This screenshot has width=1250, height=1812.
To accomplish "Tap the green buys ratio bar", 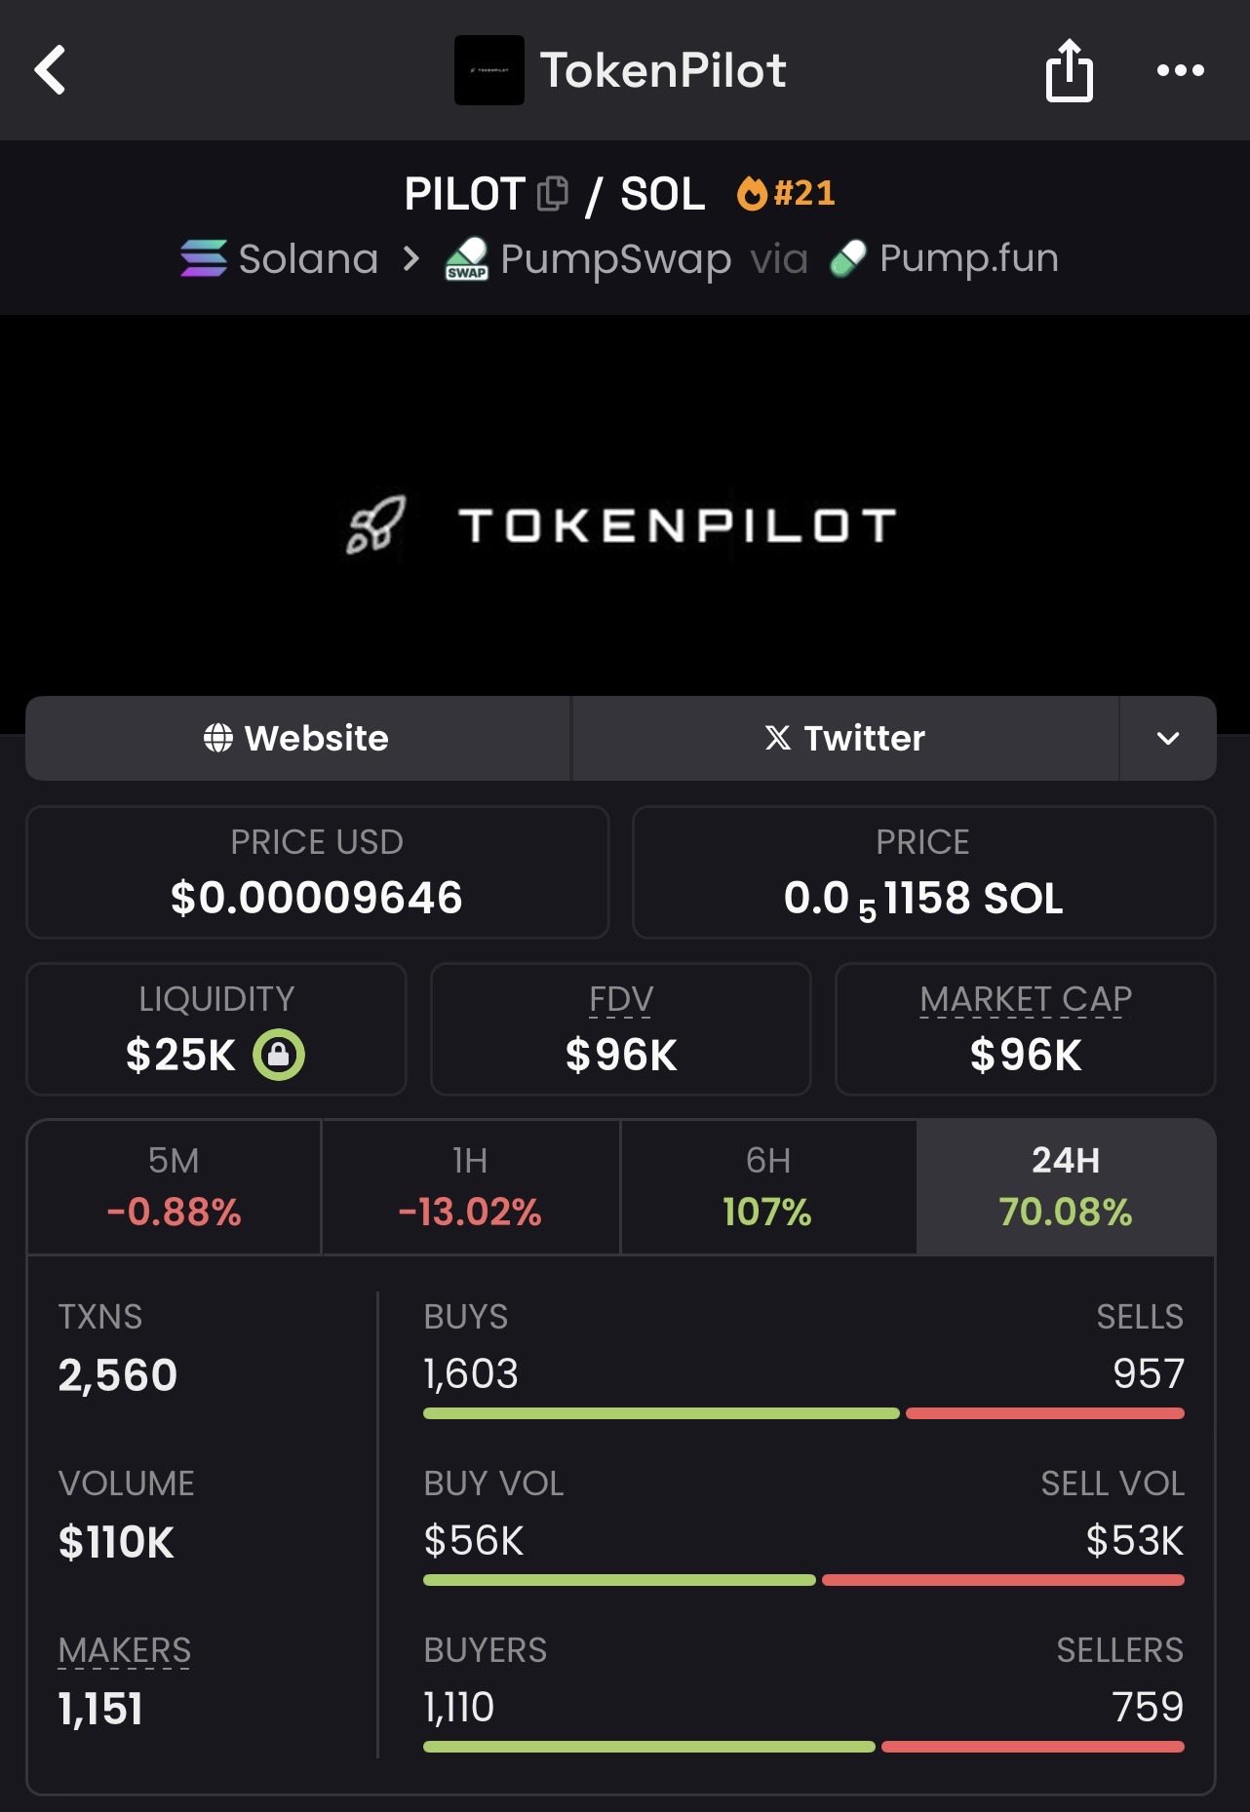I will pyautogui.click(x=660, y=1413).
